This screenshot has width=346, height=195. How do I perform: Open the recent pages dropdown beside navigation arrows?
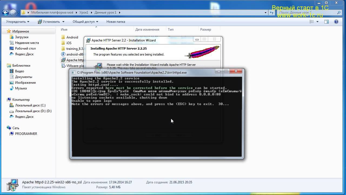click(18, 12)
